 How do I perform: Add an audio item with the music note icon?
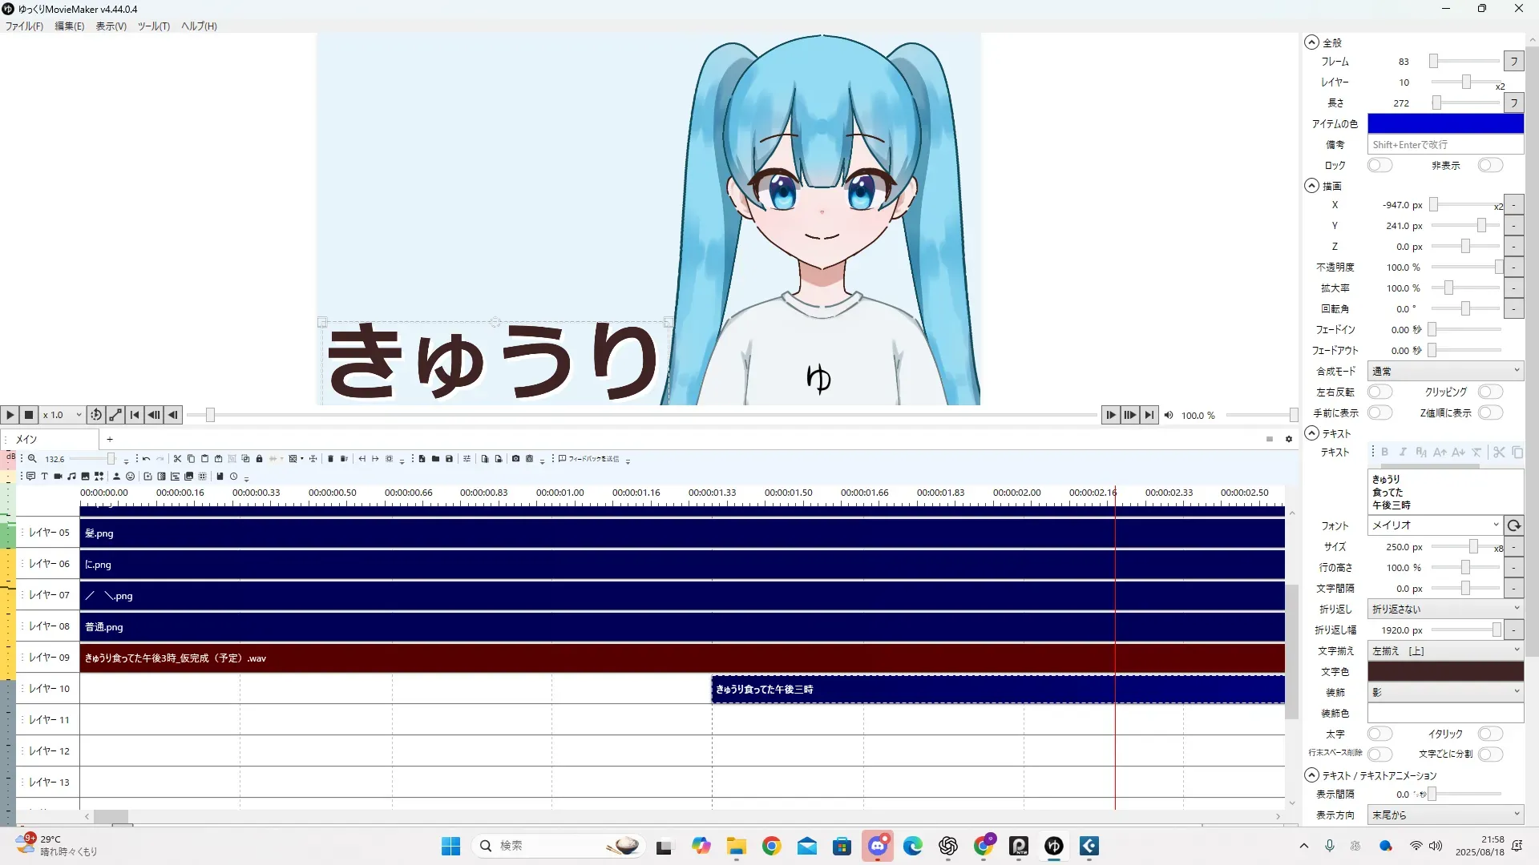pos(71,476)
